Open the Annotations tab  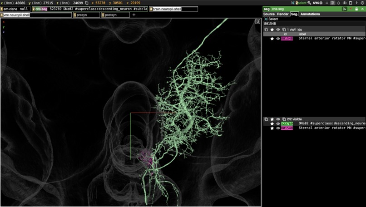click(310, 14)
